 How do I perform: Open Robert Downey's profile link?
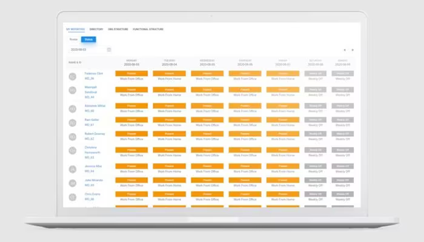tap(94, 134)
